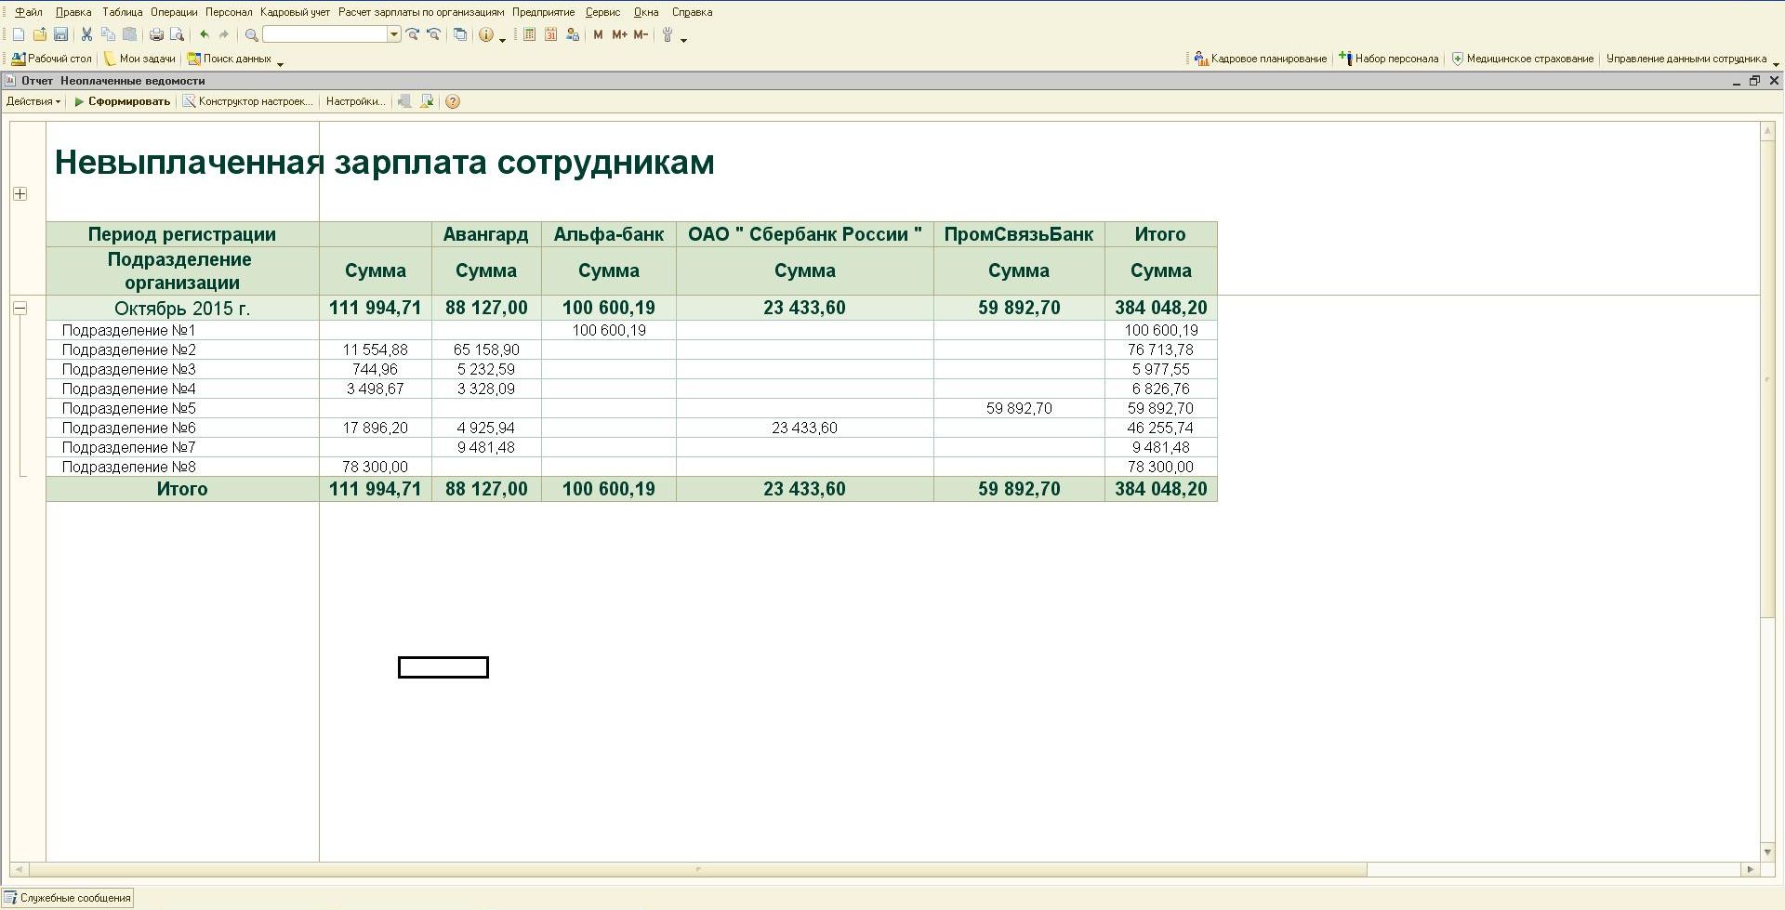Open the Правка menu
The height and width of the screenshot is (910, 1785).
point(73,12)
